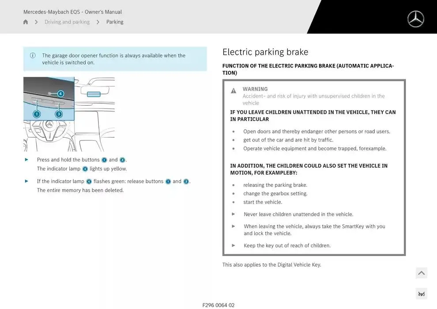Image resolution: width=437 pixels, height=309 pixels.
Task: Click the chevron after the home icon
Action: coord(36,22)
